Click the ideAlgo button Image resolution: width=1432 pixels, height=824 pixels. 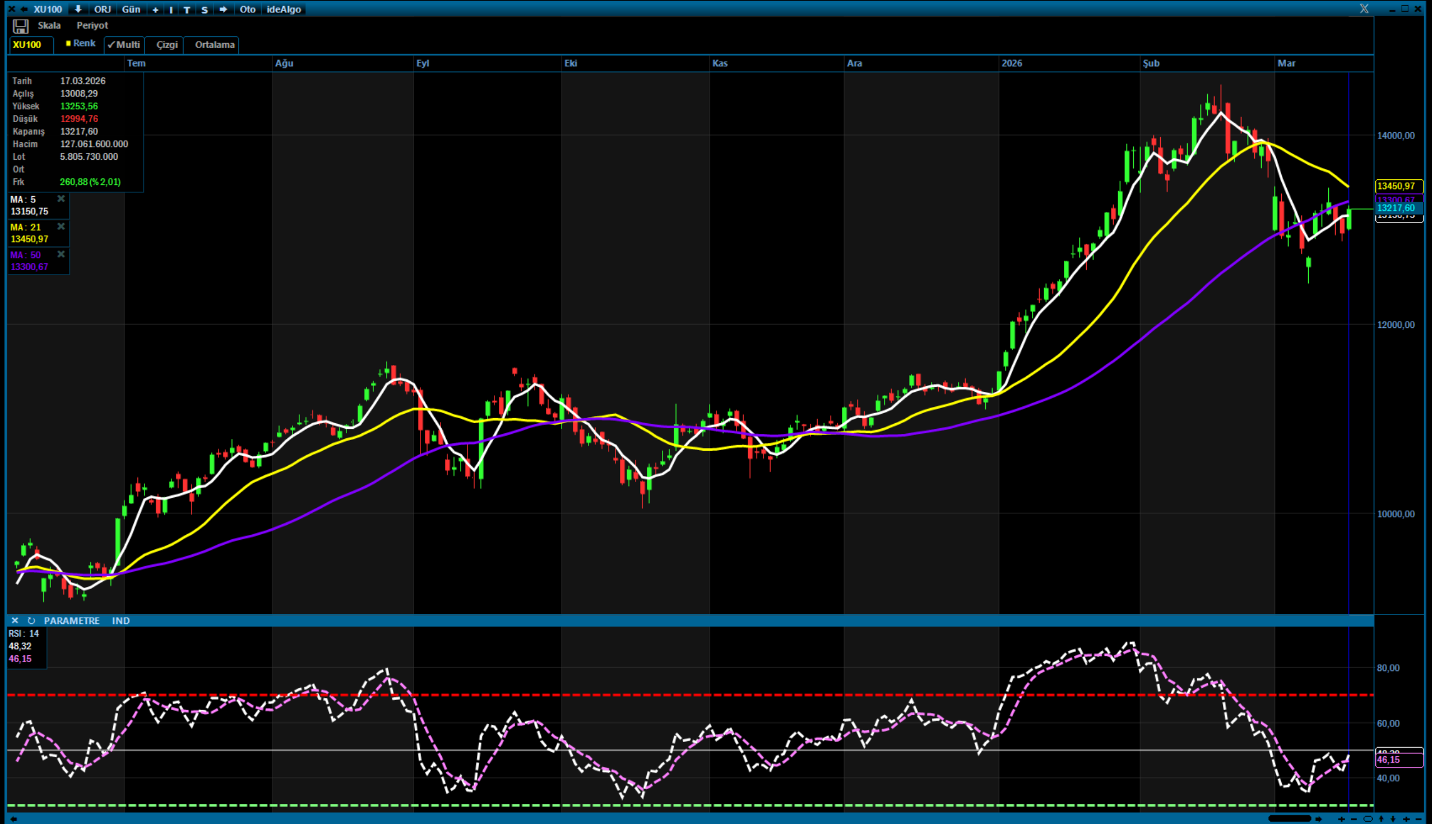(x=284, y=10)
